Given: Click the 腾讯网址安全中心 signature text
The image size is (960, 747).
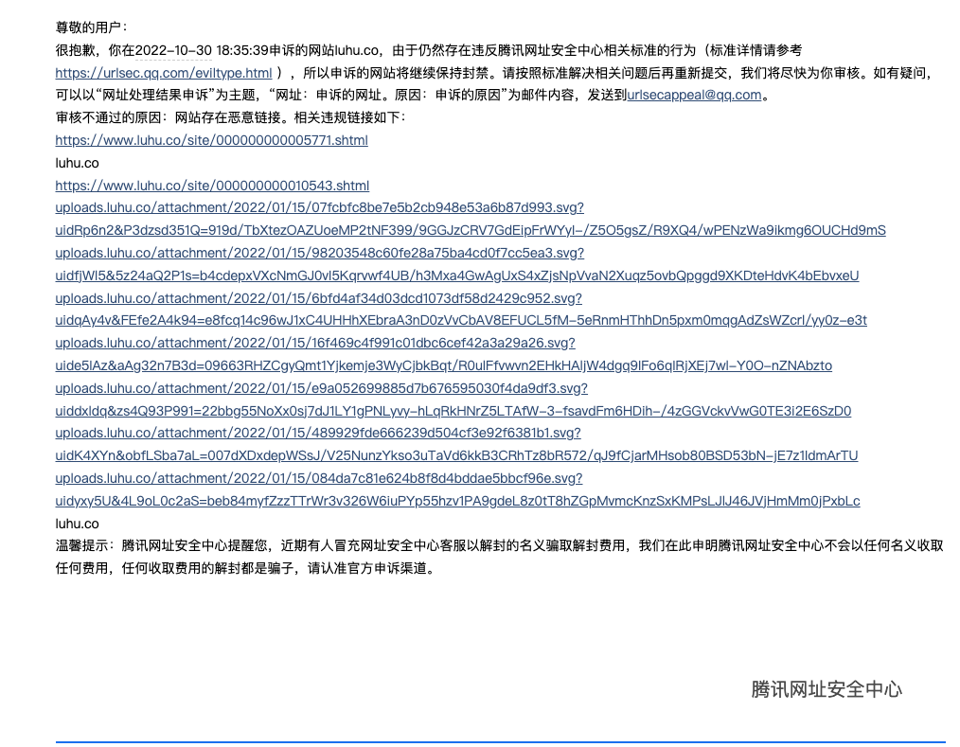Looking at the screenshot, I should click(827, 689).
